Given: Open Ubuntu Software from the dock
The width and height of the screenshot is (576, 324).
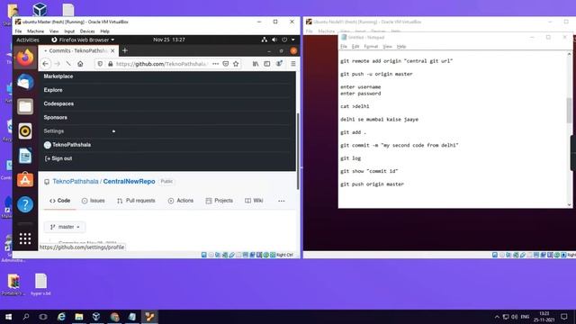Looking at the screenshot, I should (25, 180).
